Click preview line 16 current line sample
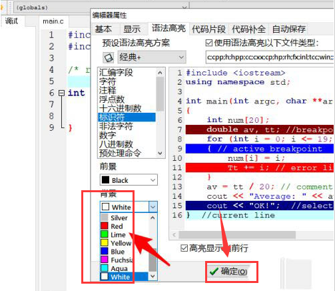The height and width of the screenshot is (291, 335). (260, 215)
